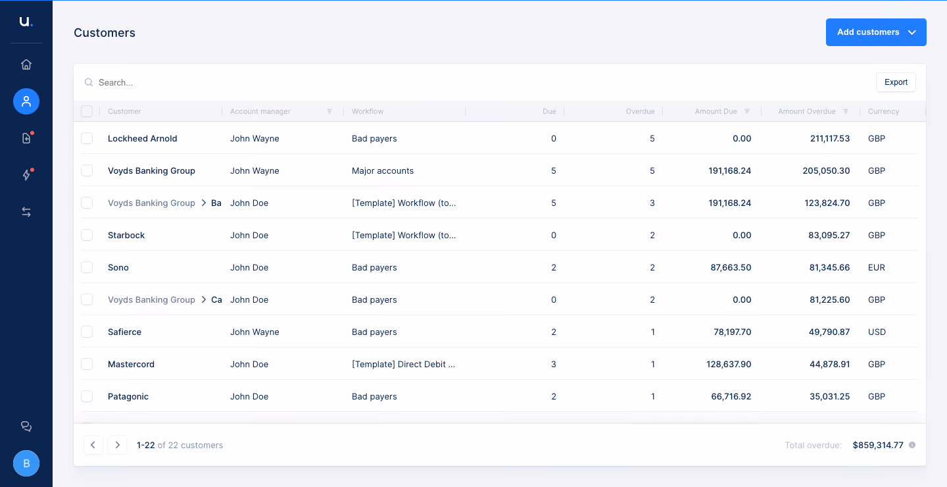Screen dimensions: 947x487
Task: Filter the Amount Due column
Action: [x=747, y=111]
